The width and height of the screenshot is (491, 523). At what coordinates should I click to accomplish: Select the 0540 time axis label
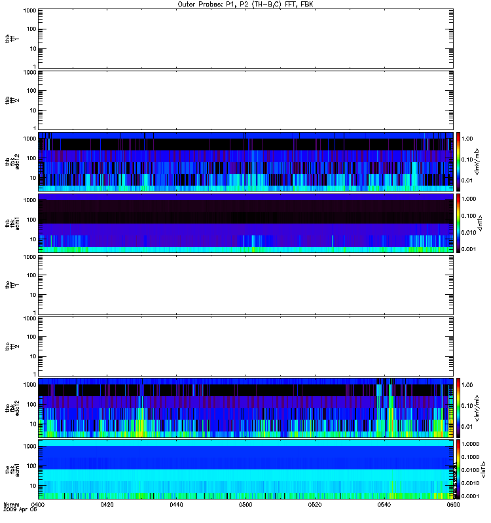coord(384,504)
